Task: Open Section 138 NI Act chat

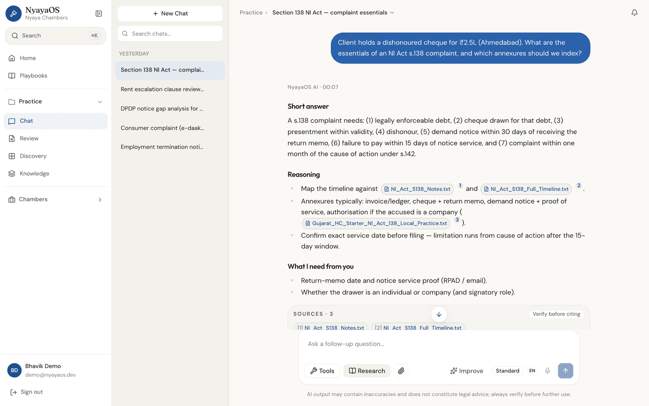Action: coord(170,70)
